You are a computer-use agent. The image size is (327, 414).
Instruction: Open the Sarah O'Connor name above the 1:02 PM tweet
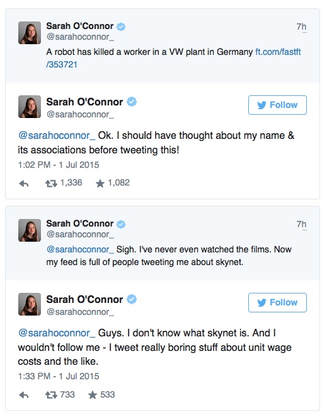click(84, 102)
